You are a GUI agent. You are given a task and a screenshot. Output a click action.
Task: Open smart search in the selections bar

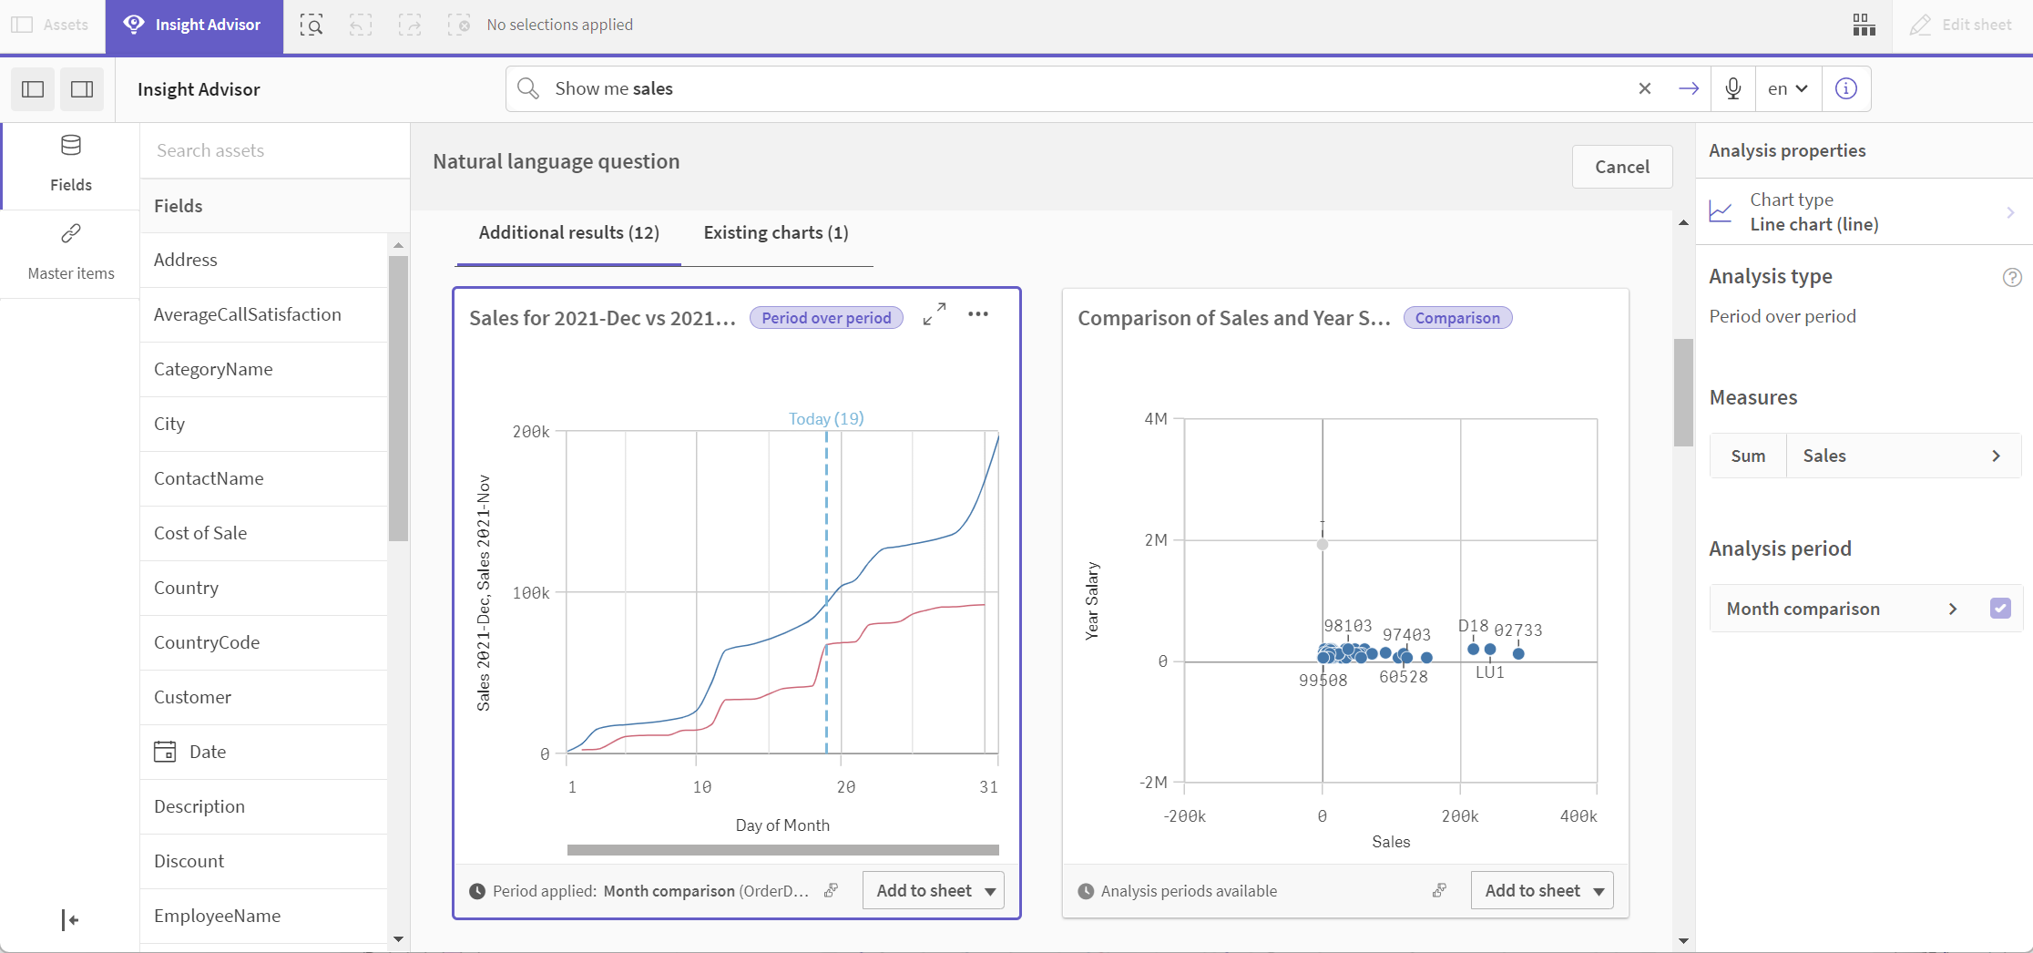(312, 25)
